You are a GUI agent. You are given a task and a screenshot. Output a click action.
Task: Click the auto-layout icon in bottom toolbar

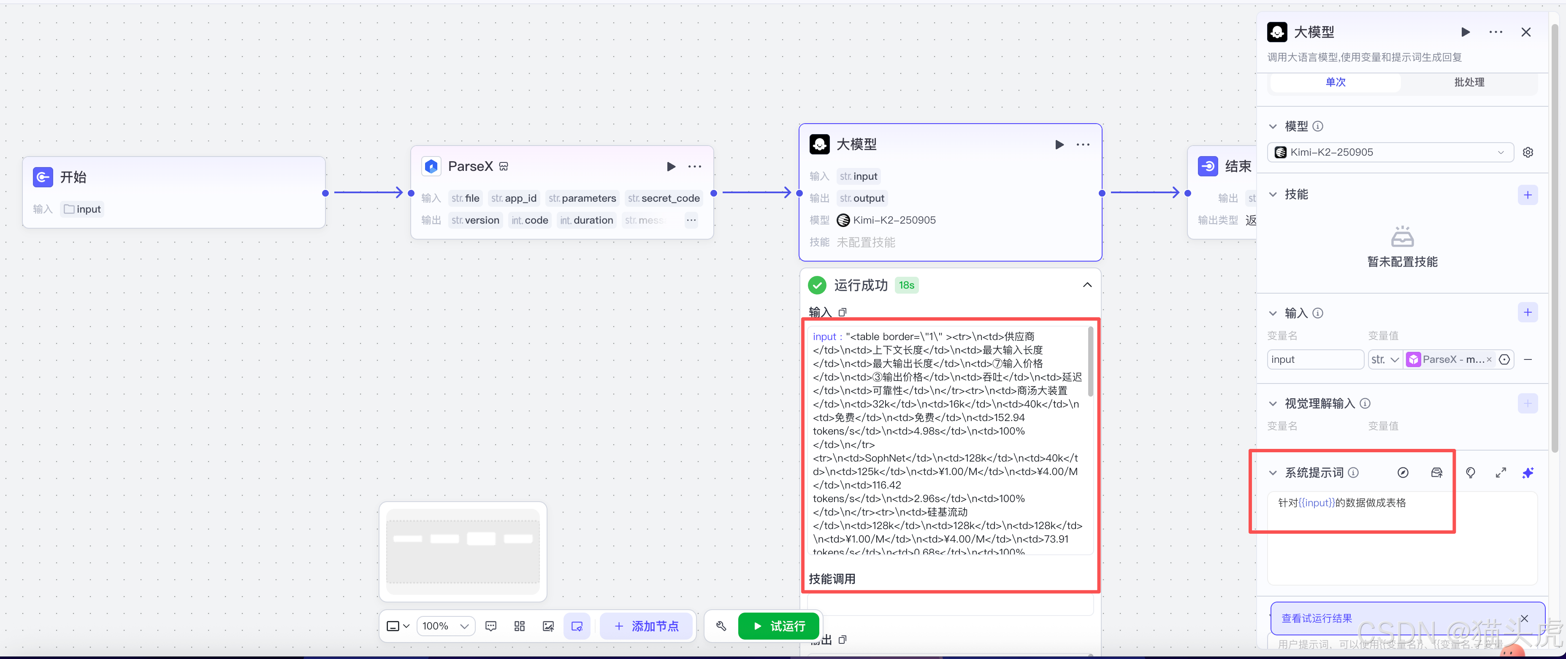[519, 626]
